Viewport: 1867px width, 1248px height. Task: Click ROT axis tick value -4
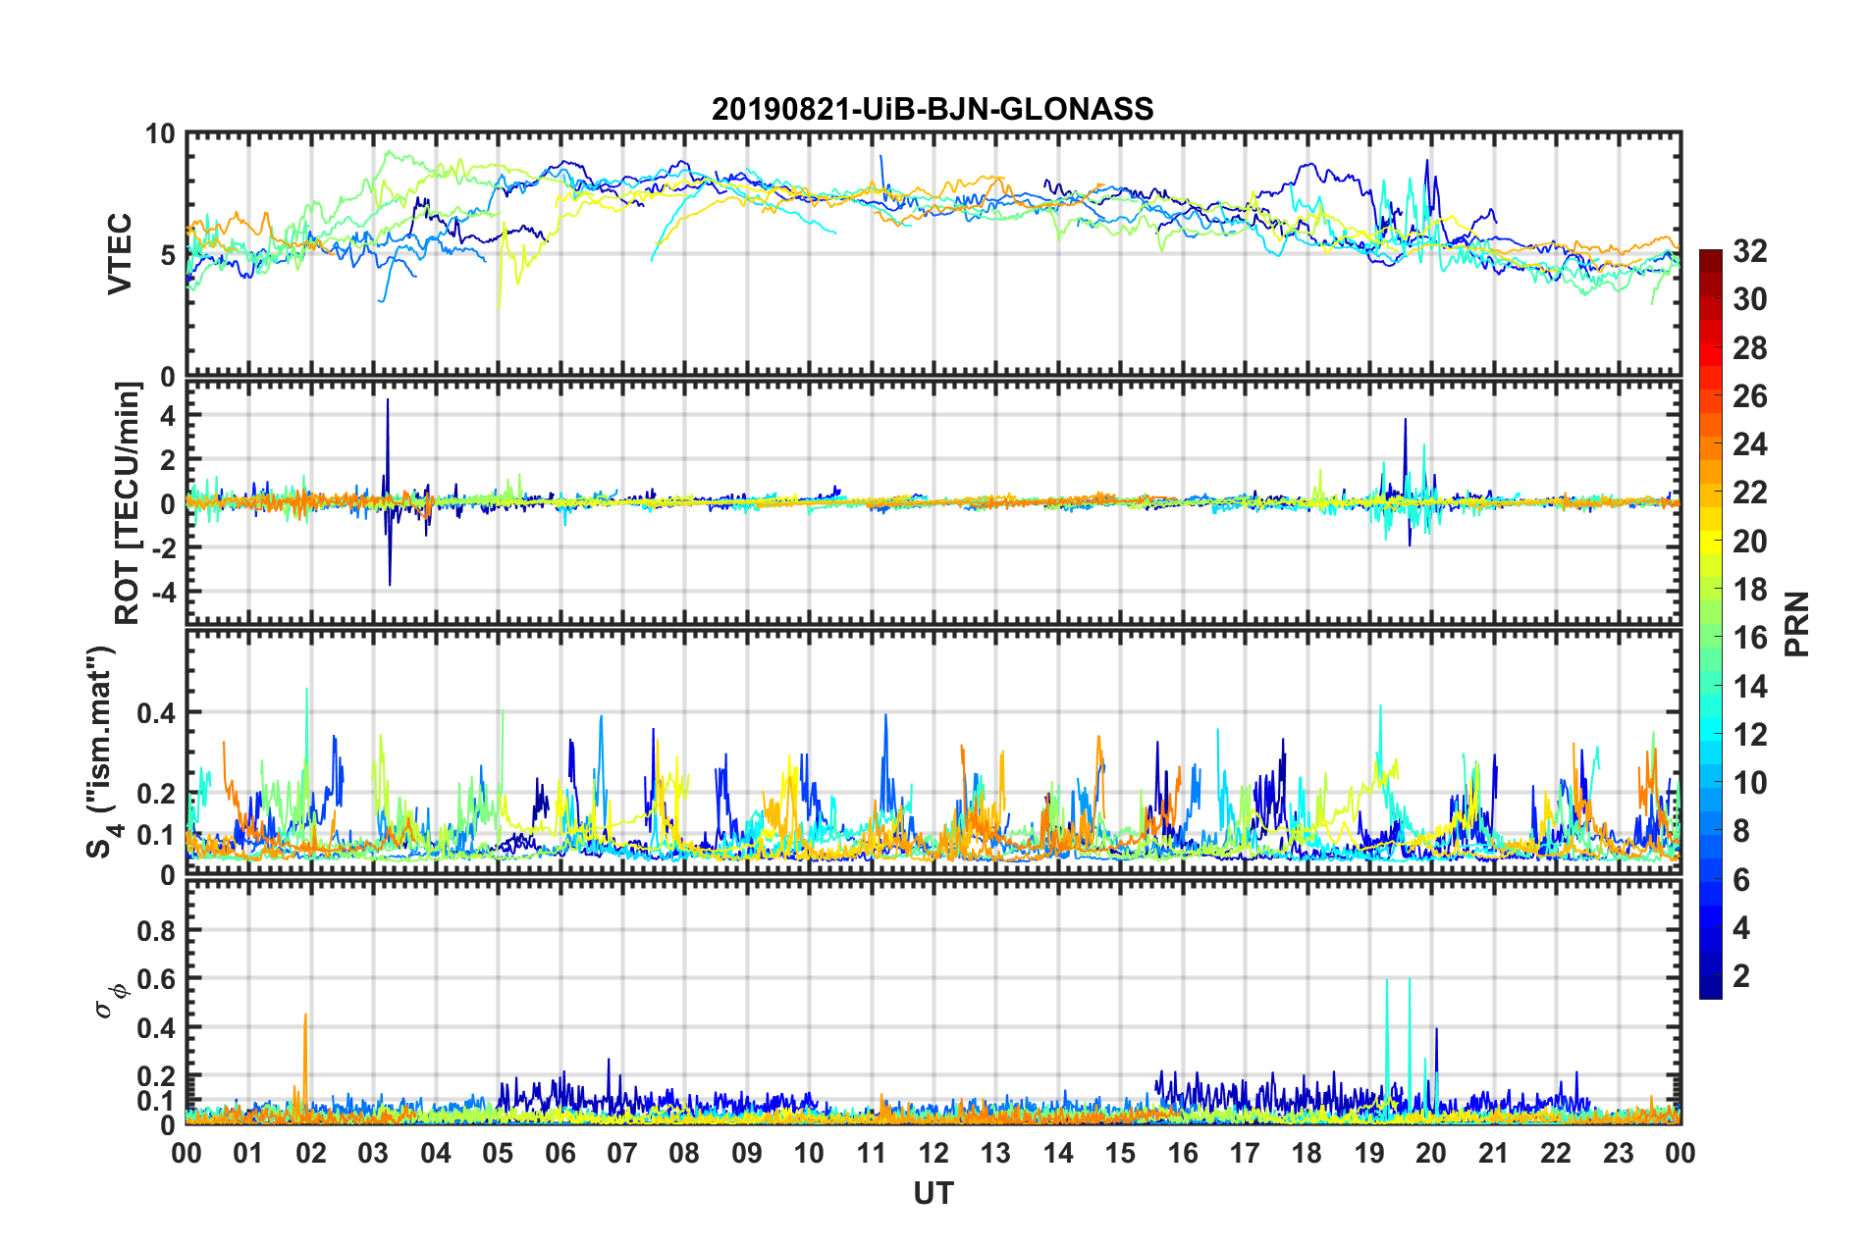[162, 592]
